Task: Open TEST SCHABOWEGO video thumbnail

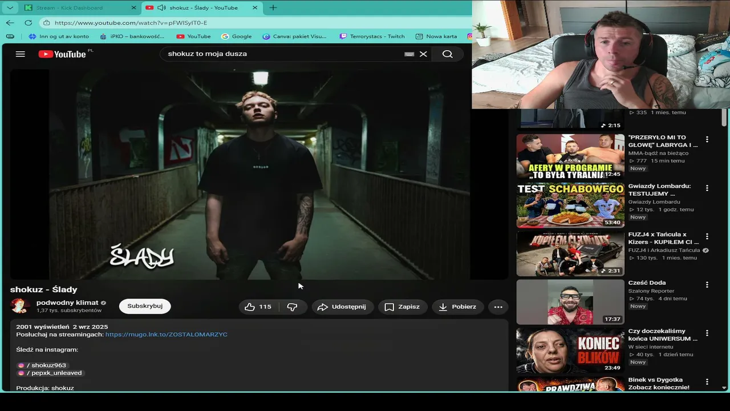Action: pos(570,205)
